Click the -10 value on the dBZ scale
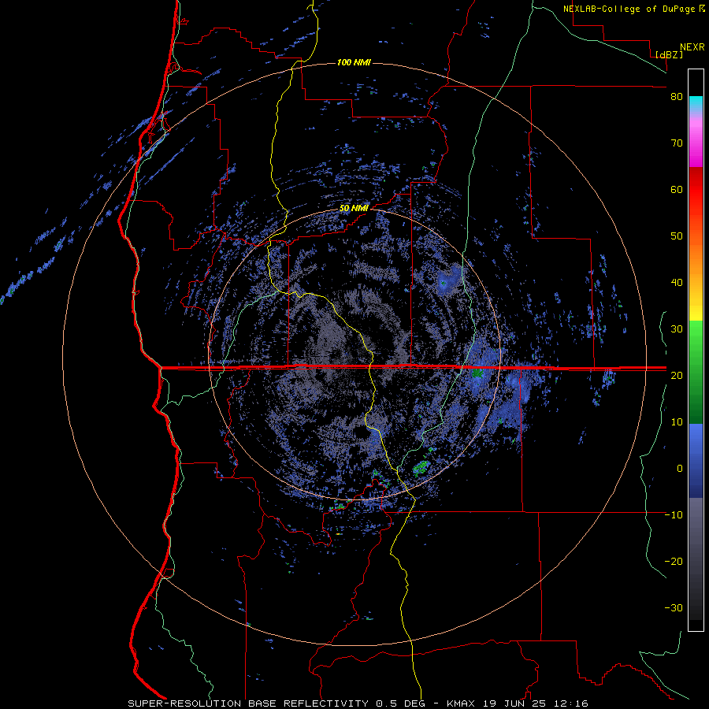Image resolution: width=709 pixels, height=709 pixels. [674, 514]
